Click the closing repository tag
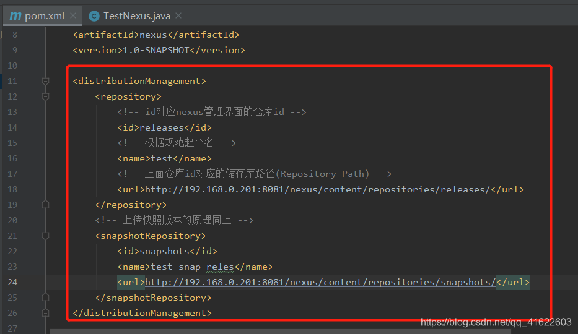 tap(131, 205)
